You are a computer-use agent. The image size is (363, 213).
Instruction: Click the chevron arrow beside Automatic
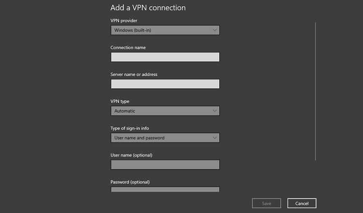(x=214, y=111)
